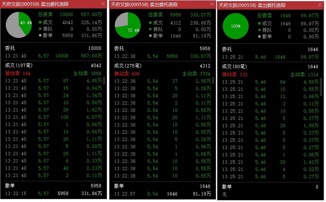Click the green 成交 legend square beside 4312
326x202 pixels.
coord(150,23)
